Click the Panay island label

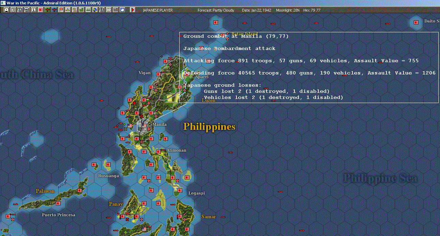[x=116, y=204]
